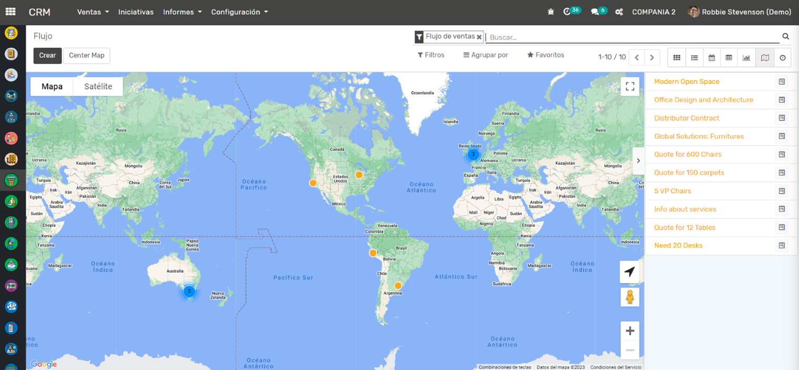Open debug bug icon menu

[551, 12]
